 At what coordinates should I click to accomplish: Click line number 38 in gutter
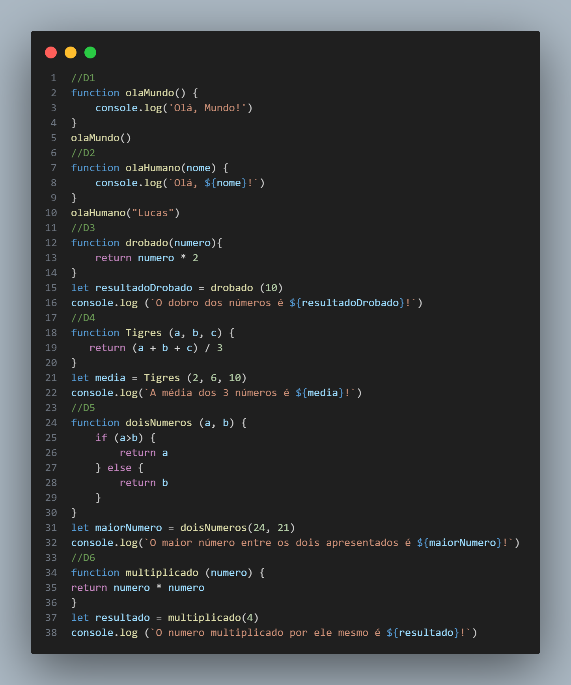click(x=51, y=633)
